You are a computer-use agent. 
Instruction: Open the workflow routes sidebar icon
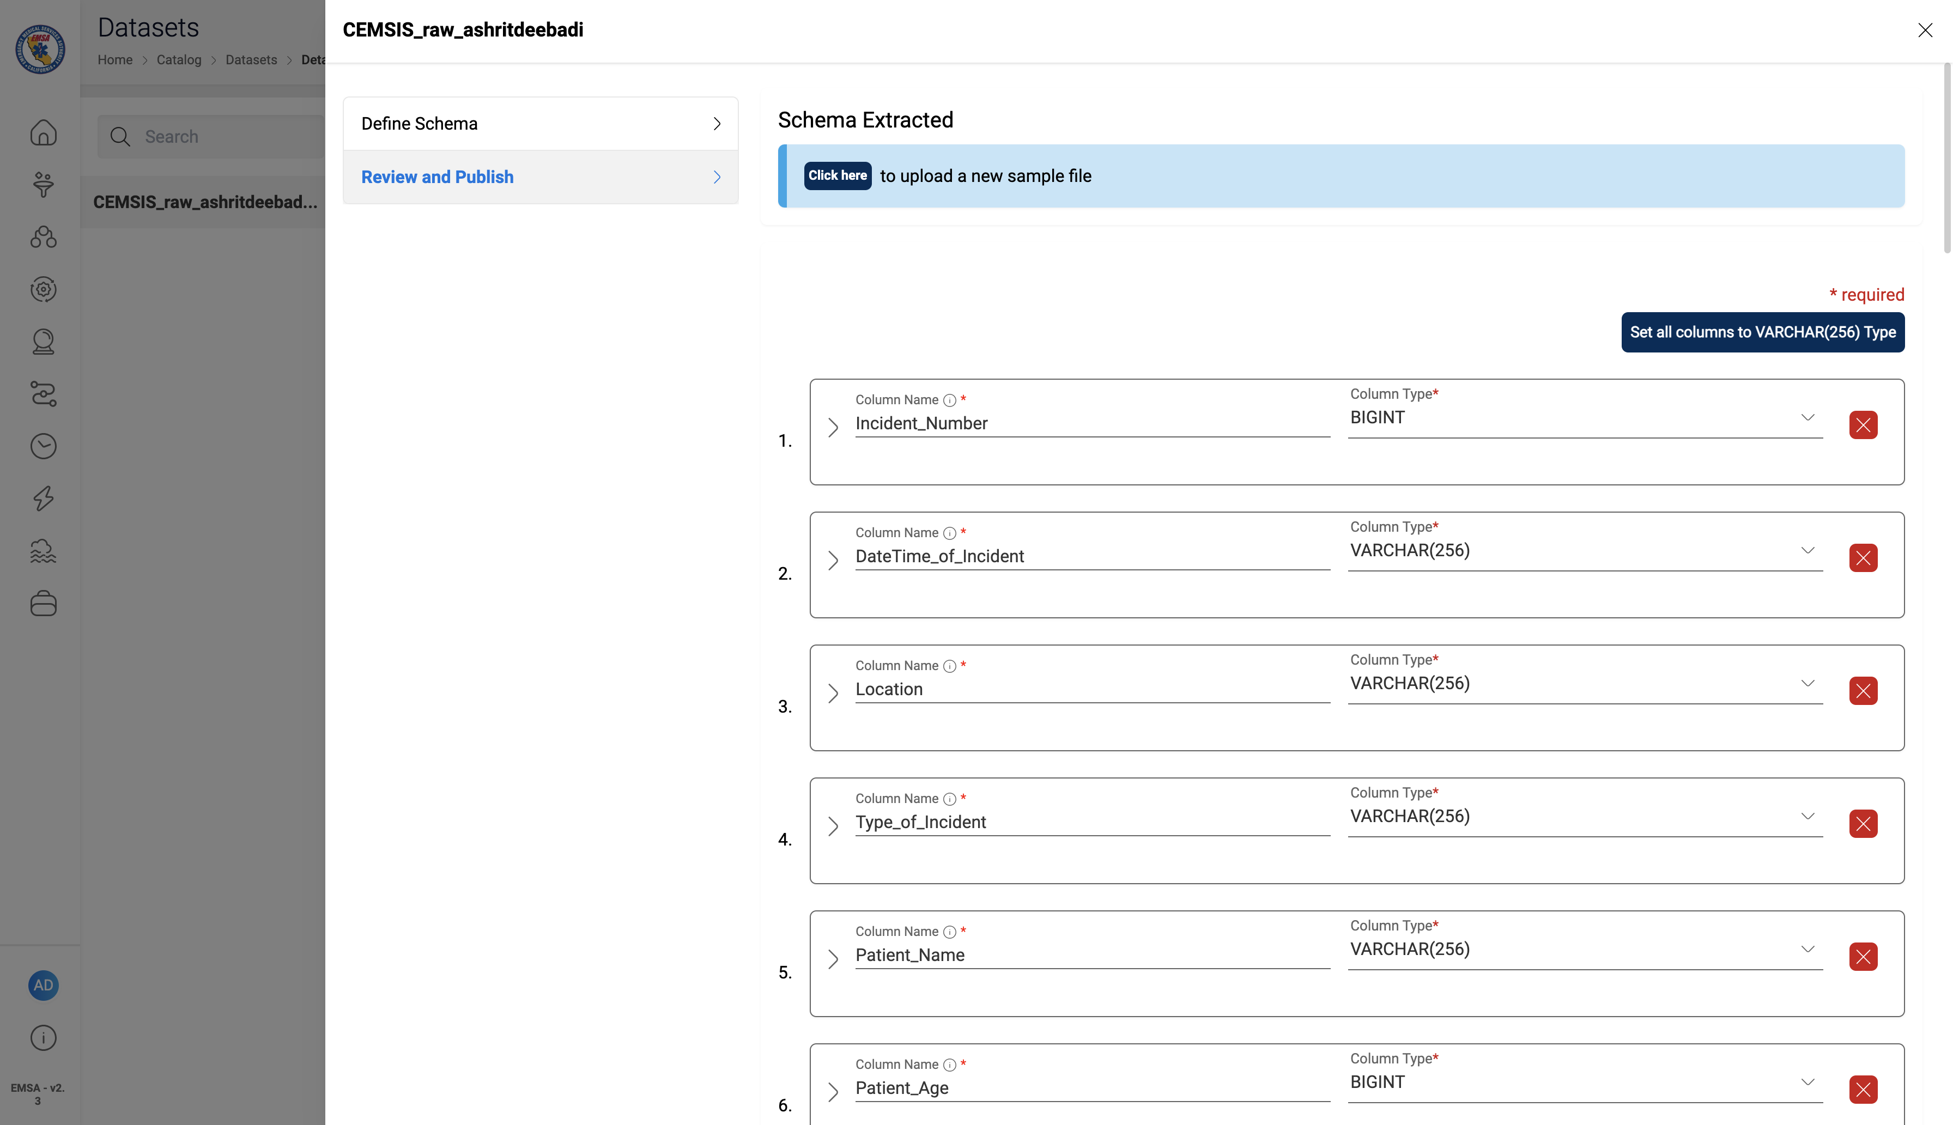point(43,393)
